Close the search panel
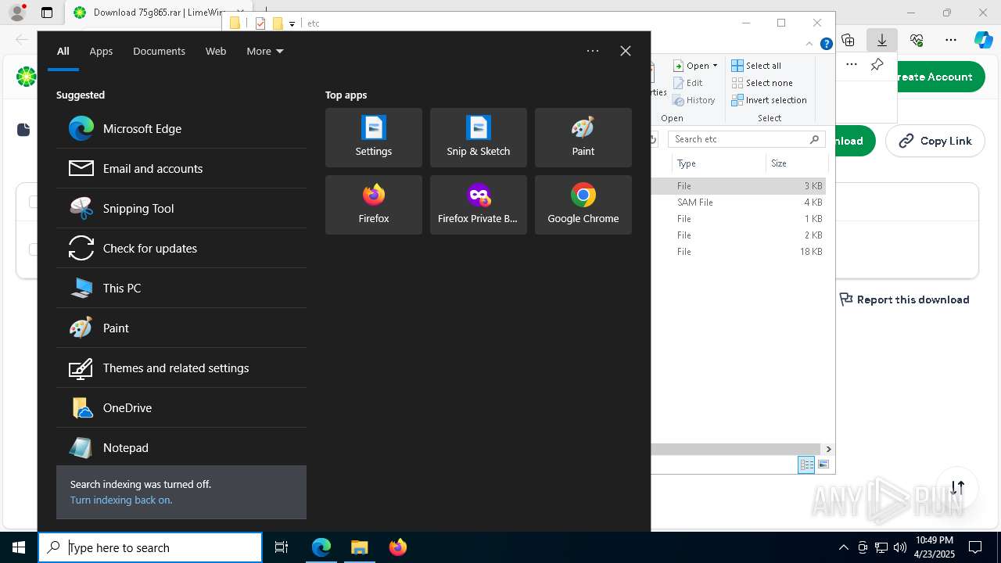Screen dimensions: 1001x563 click(626, 51)
